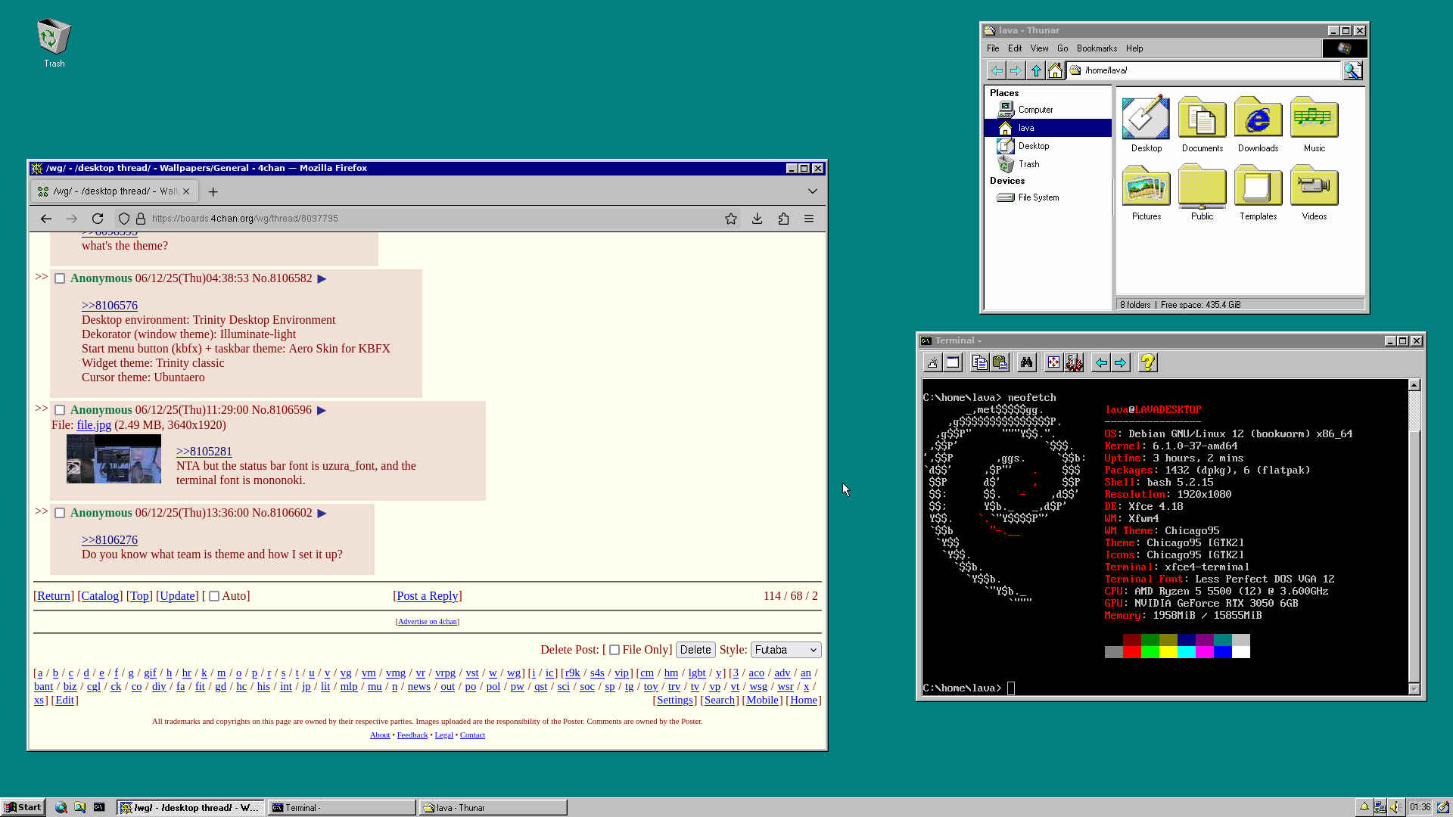Toggle Terminal fullscreen icon
Viewport: 1453px width, 817px height.
[x=1053, y=363]
